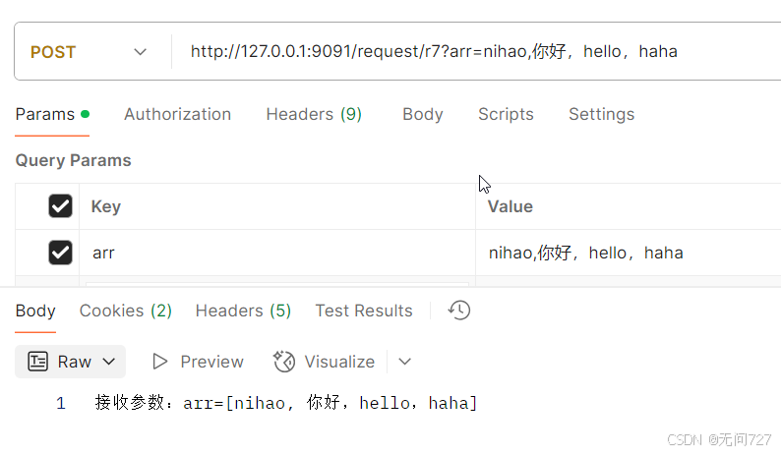Switch to the Params tab
Viewport: 781px width, 453px height.
tap(52, 115)
